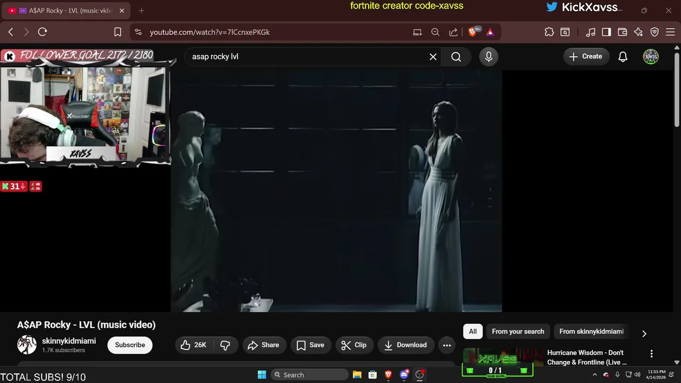Toggle the browser sidebar panel
The height and width of the screenshot is (383, 681).
[x=607, y=32]
